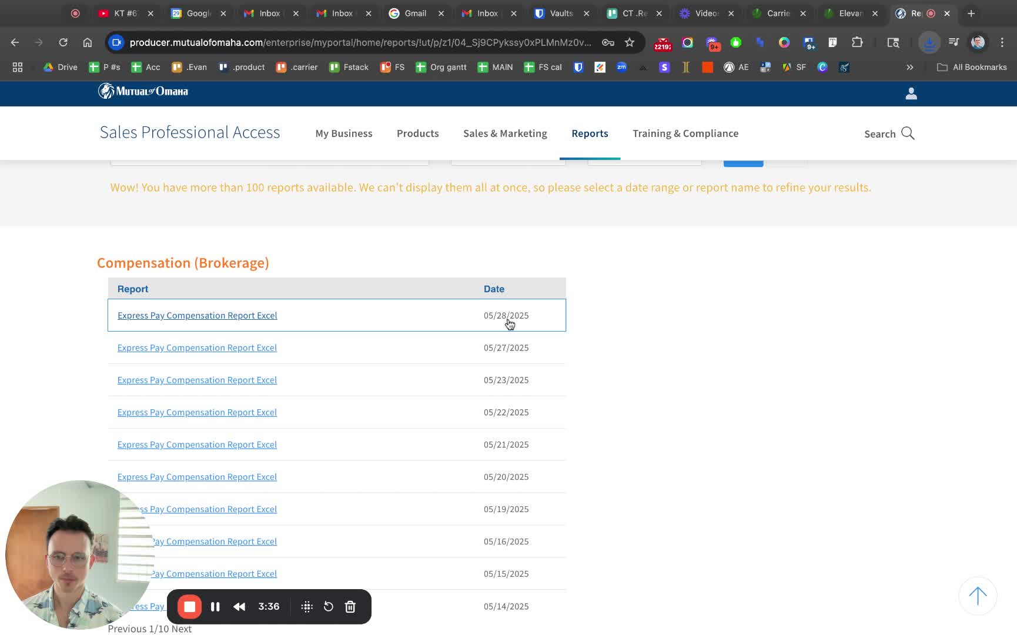The width and height of the screenshot is (1017, 635).
Task: Open the Drive bookmark
Action: coord(61,67)
